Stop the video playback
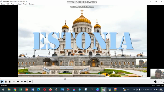This screenshot has width=164, height=92. [9, 82]
